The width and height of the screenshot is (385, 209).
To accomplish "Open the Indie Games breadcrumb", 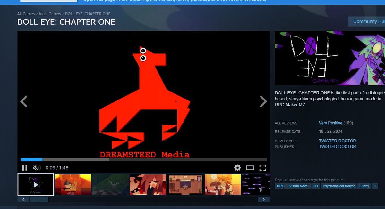I will (x=50, y=14).
